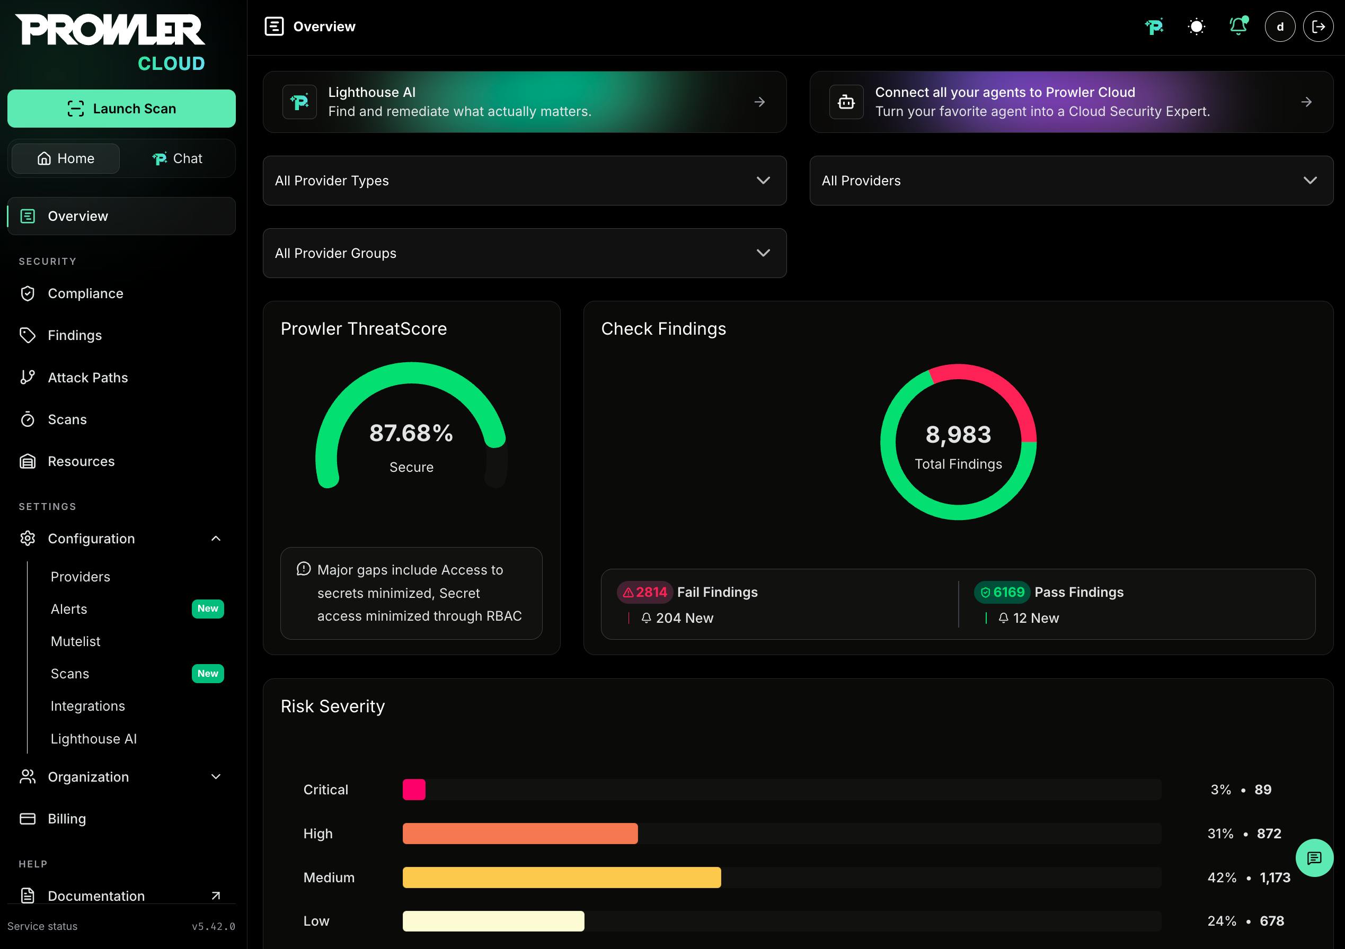Image resolution: width=1345 pixels, height=949 pixels.
Task: Click the Overview page header icon
Action: point(274,26)
